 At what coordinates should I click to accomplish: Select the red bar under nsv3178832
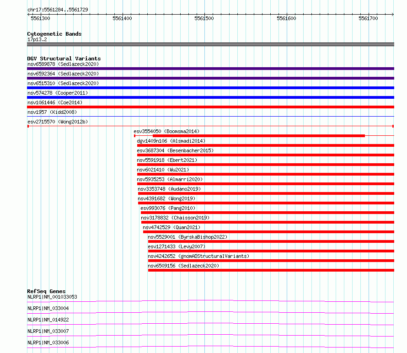[x=268, y=222]
